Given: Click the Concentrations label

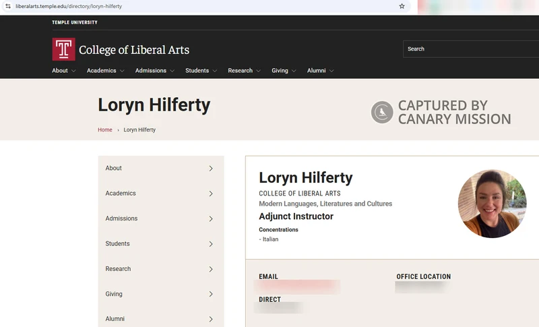Looking at the screenshot, I should click(278, 229).
